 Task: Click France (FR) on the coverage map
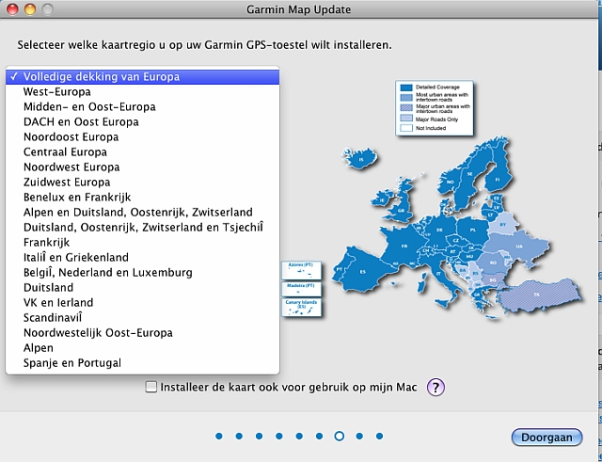[x=404, y=246]
